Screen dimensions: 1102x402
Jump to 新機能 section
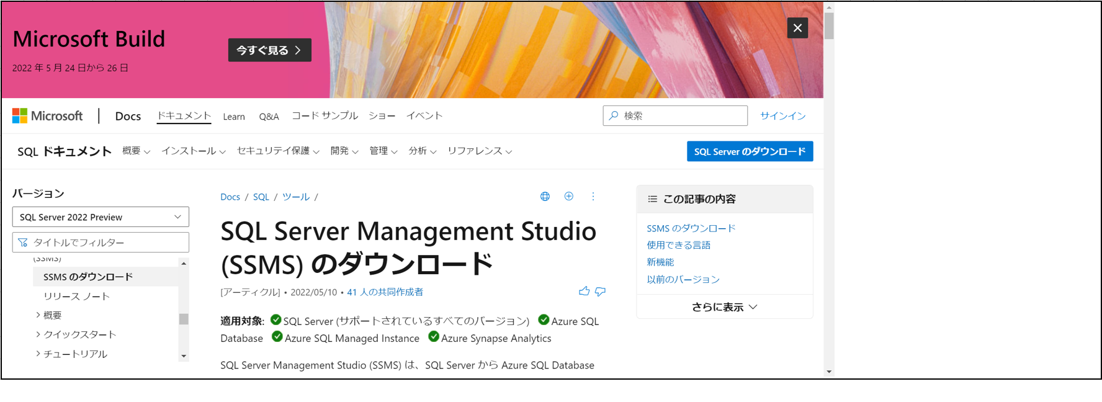(660, 262)
